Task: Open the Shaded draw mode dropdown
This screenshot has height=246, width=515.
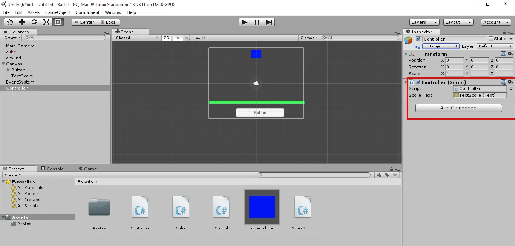Action: [x=137, y=38]
